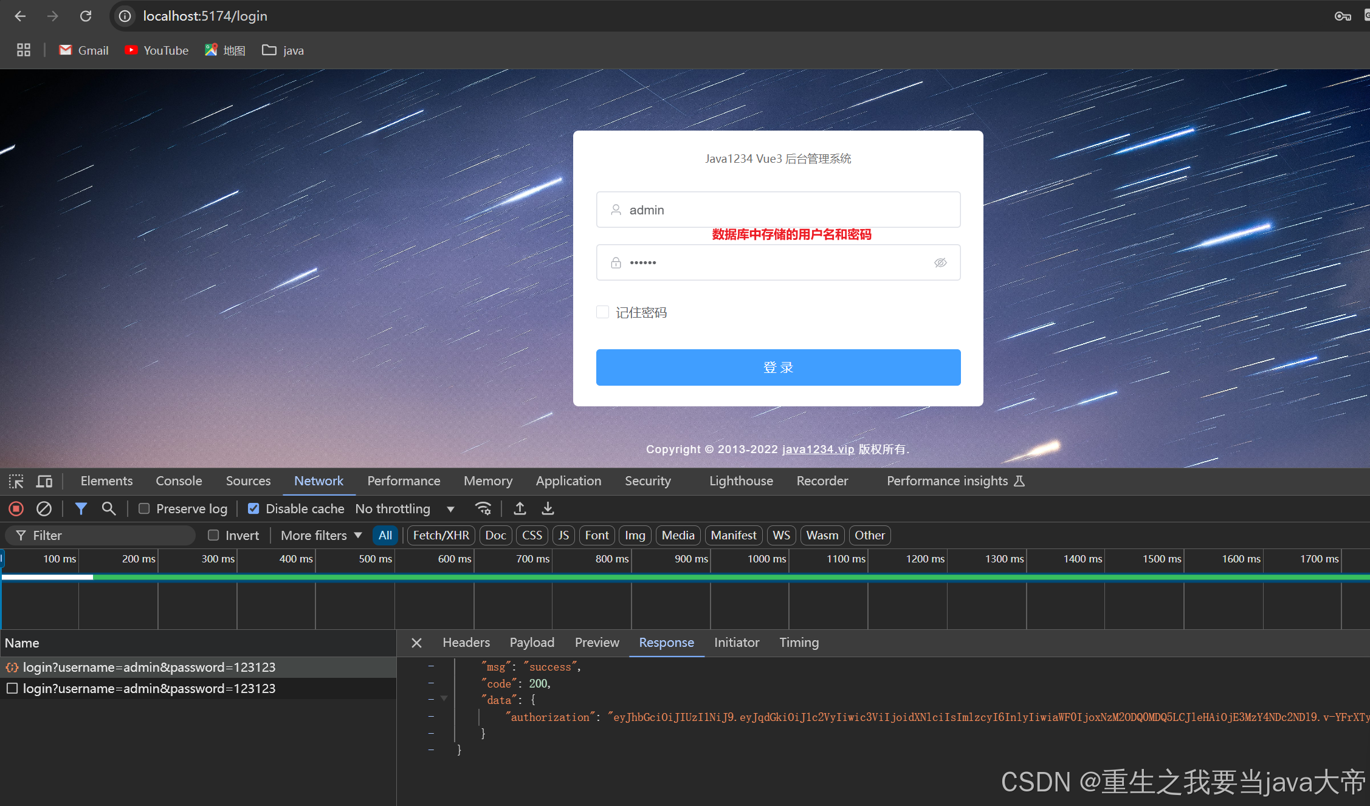Switch to the Console tab
The height and width of the screenshot is (806, 1370).
pyautogui.click(x=179, y=481)
